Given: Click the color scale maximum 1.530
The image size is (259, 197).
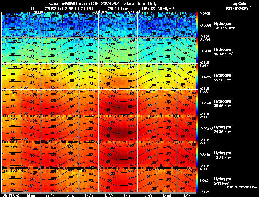Looking at the screenshot, I should point(204,92).
